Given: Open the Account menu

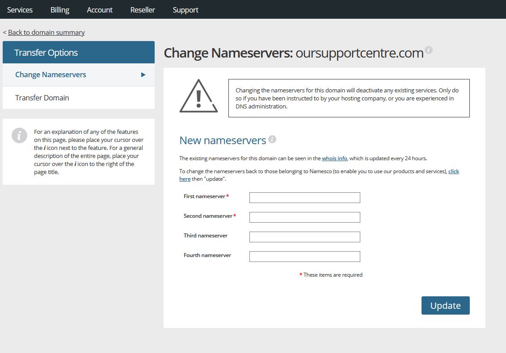Looking at the screenshot, I should [x=100, y=10].
